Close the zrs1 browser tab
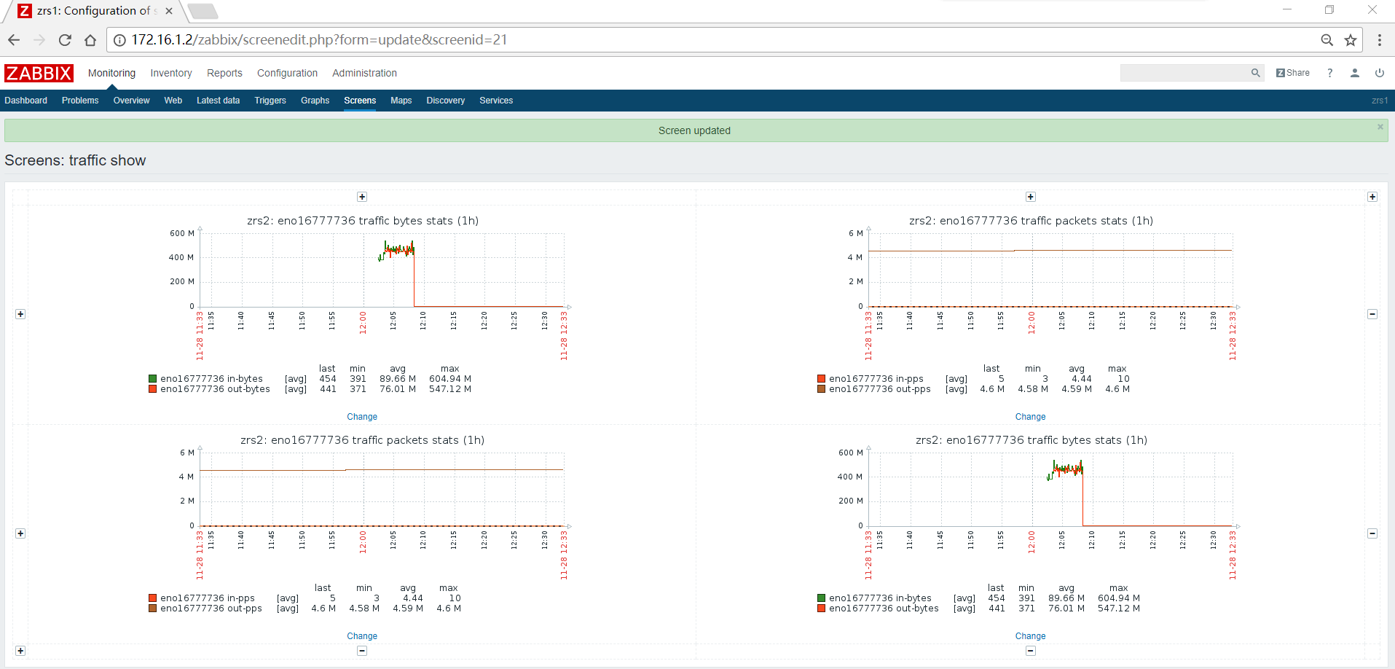Image resolution: width=1395 pixels, height=669 pixels. [169, 11]
